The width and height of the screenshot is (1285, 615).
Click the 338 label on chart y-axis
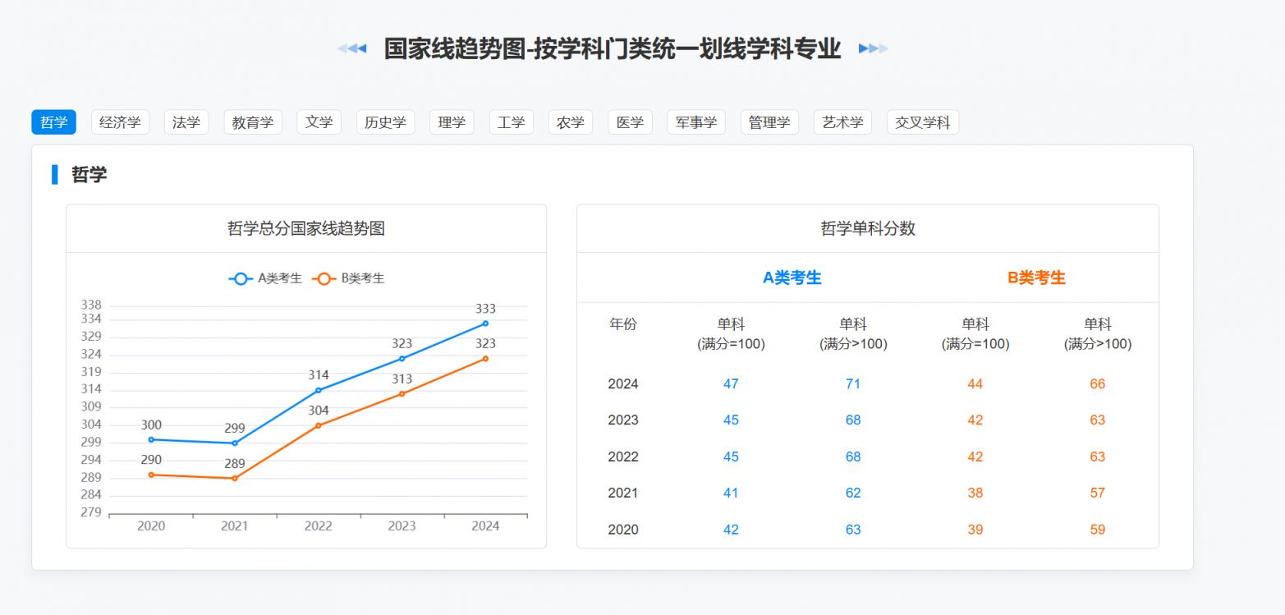tap(91, 305)
